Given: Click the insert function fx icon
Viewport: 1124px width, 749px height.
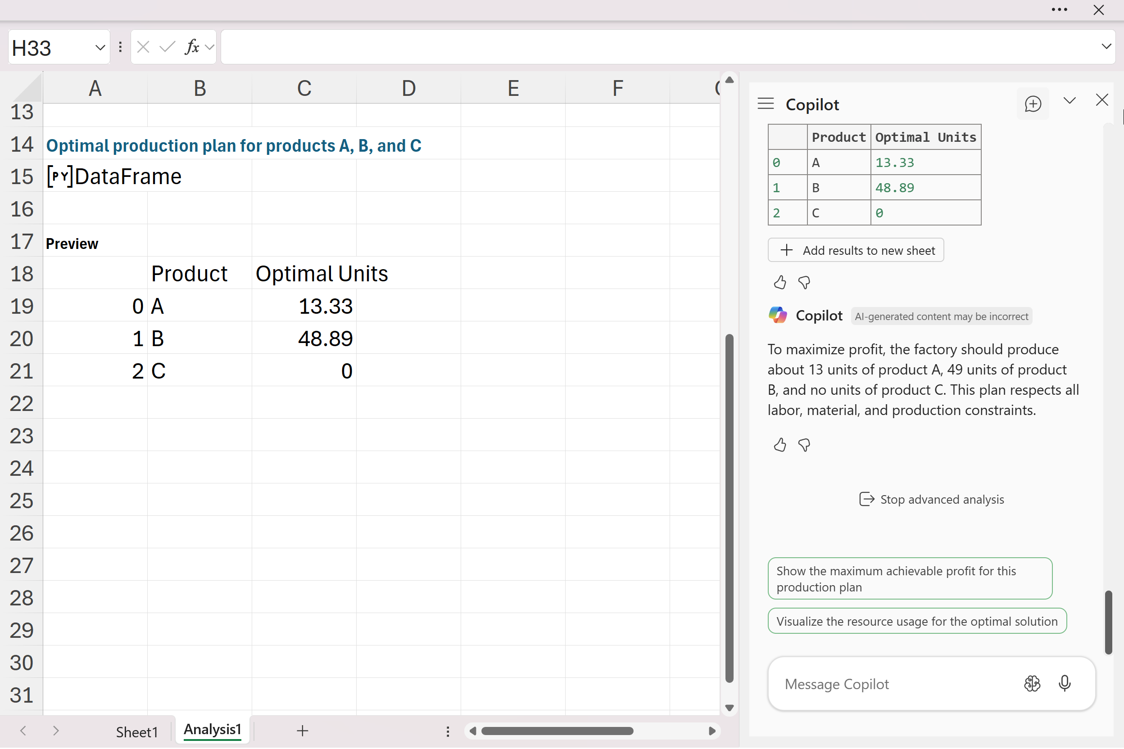Looking at the screenshot, I should point(192,47).
